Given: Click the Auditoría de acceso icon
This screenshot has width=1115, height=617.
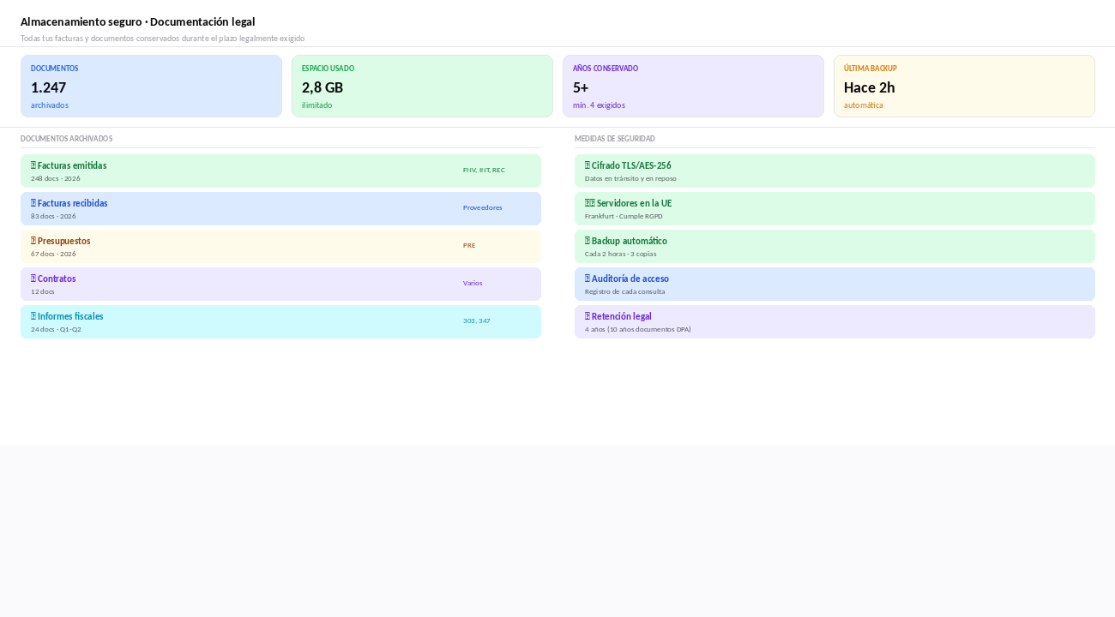Looking at the screenshot, I should pos(588,279).
